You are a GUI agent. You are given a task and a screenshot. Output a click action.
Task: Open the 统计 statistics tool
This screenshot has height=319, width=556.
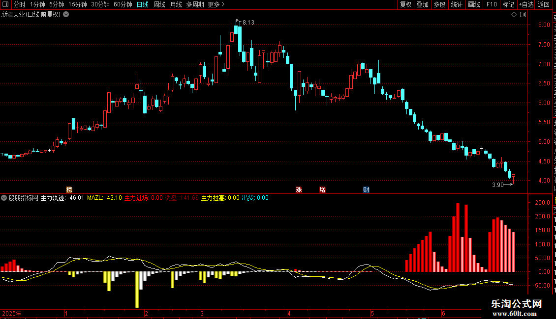click(456, 4)
